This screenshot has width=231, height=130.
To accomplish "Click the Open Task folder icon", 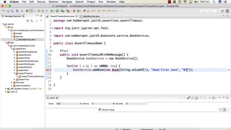I will tap(88, 11).
